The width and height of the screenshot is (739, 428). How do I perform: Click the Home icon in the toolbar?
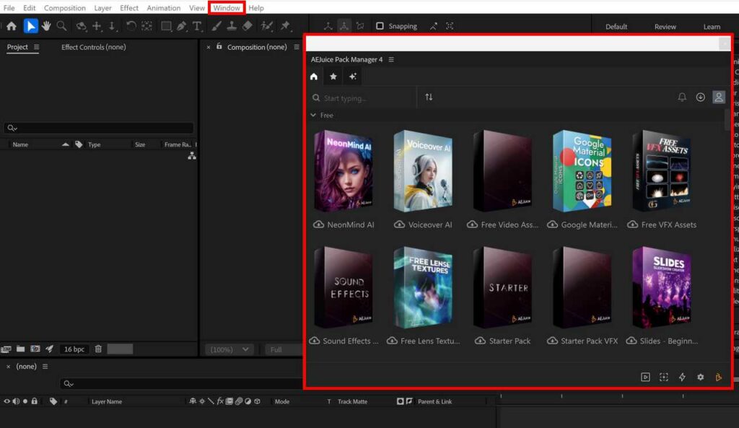point(12,27)
